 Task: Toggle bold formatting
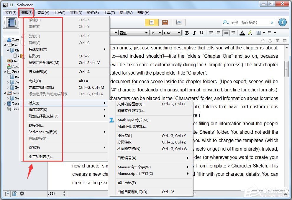click(x=187, y=33)
